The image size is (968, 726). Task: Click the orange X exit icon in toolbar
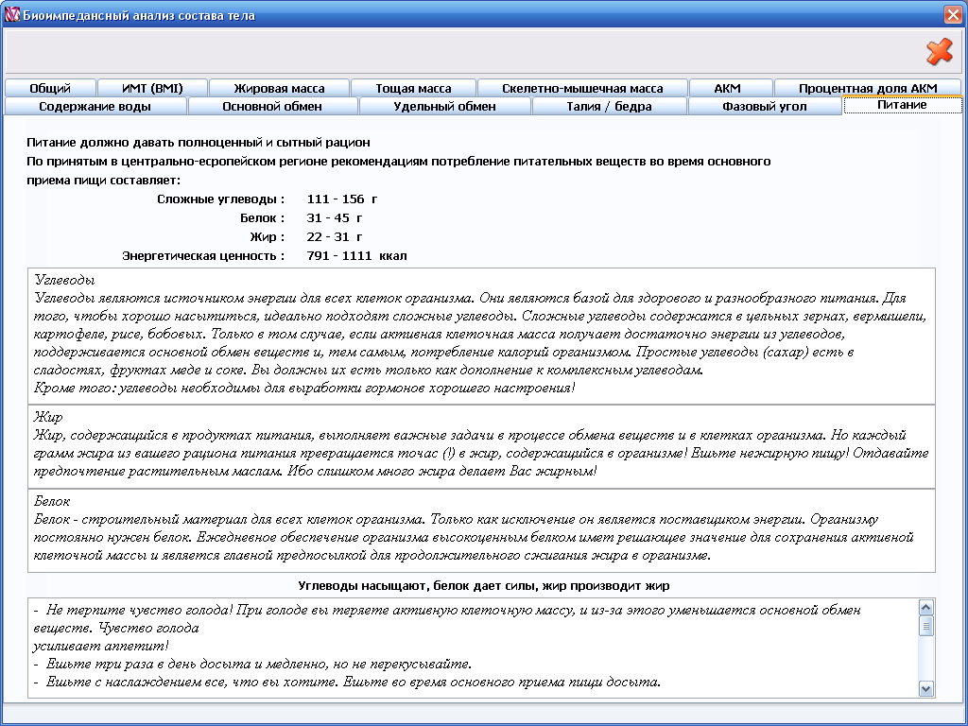pos(939,51)
